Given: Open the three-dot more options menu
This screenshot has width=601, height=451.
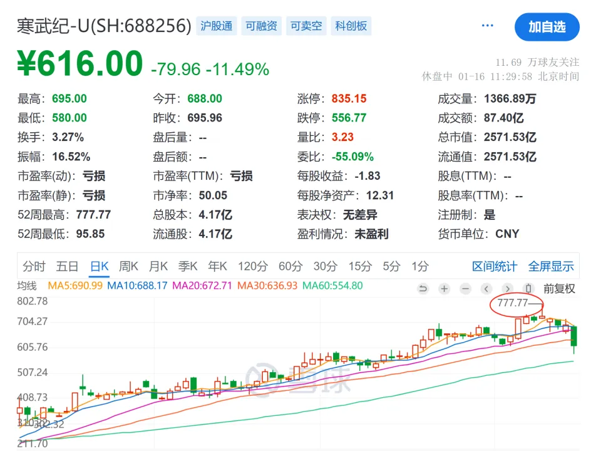Looking at the screenshot, I should pyautogui.click(x=488, y=26).
